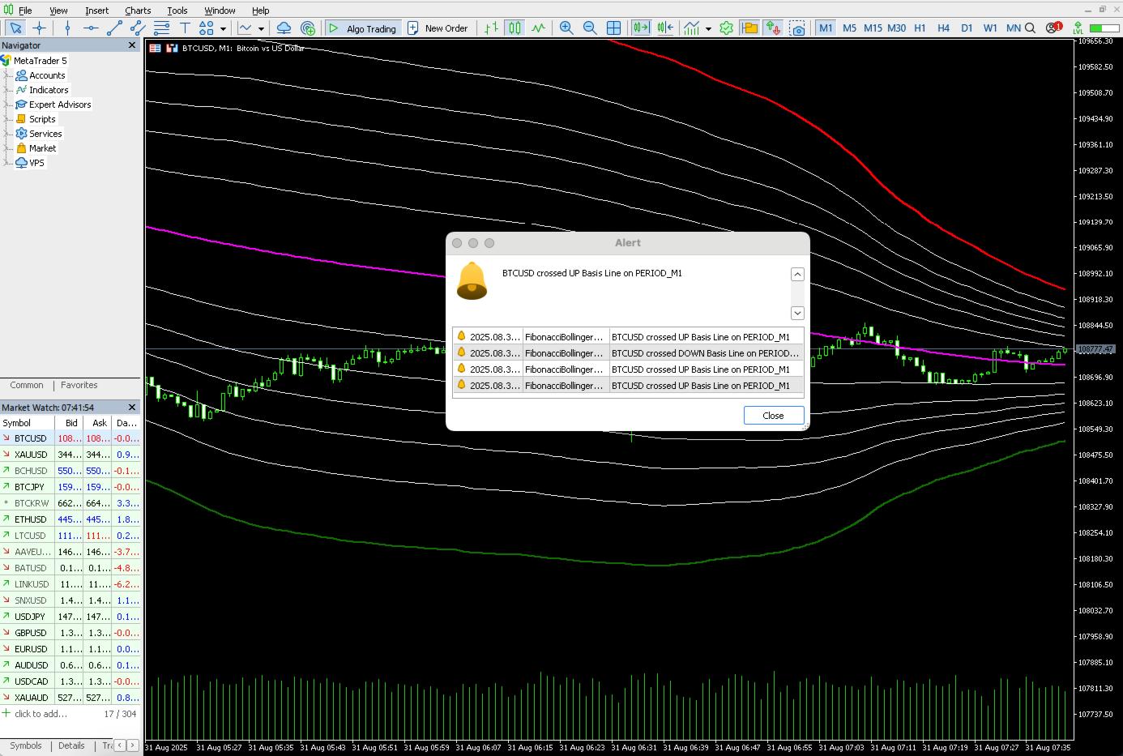Switch chart to bar chart mode

coord(492,28)
